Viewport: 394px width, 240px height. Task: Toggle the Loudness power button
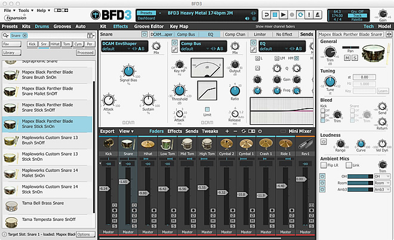coord(324,141)
